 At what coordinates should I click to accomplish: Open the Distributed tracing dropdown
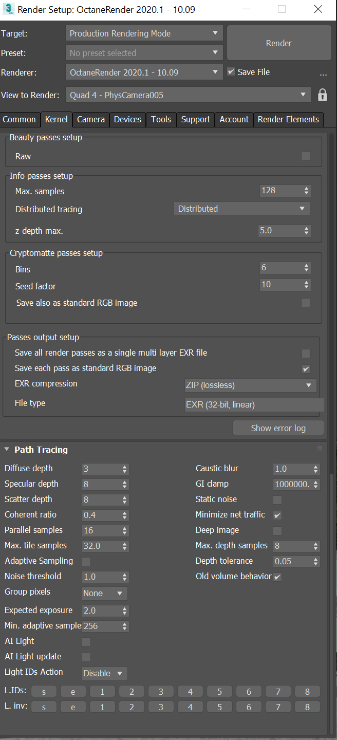[x=241, y=209]
